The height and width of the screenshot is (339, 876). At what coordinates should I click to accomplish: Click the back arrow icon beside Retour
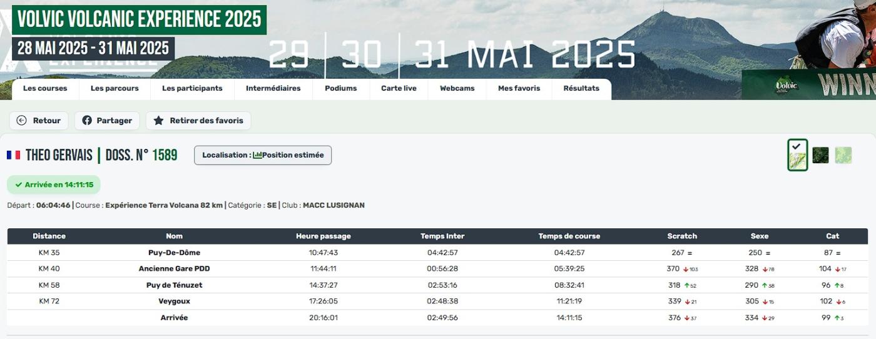pyautogui.click(x=22, y=121)
